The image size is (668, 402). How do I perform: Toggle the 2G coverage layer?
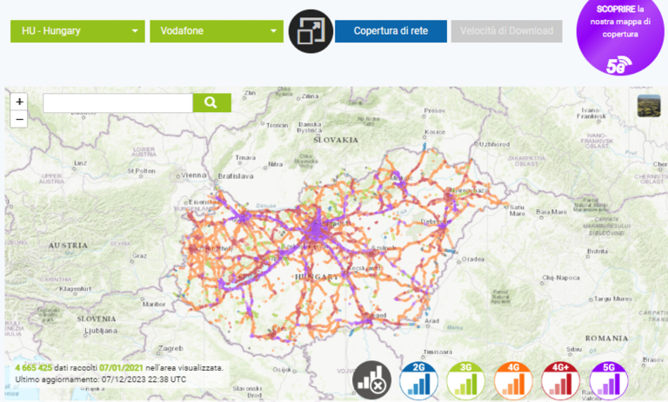[418, 380]
